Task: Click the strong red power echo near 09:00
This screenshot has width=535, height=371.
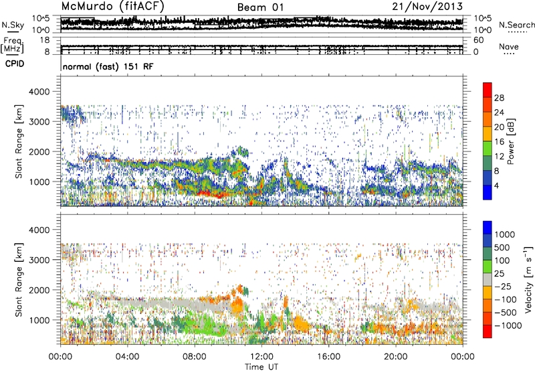Action: click(x=211, y=194)
